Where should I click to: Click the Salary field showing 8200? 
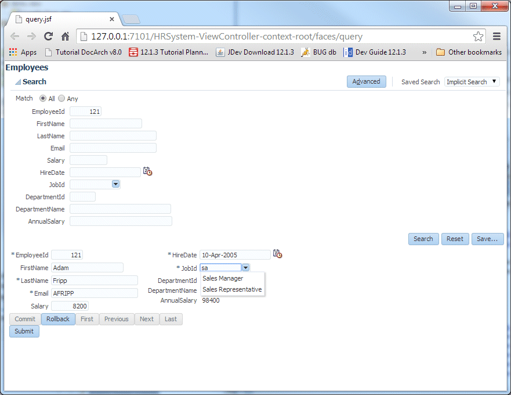70,306
